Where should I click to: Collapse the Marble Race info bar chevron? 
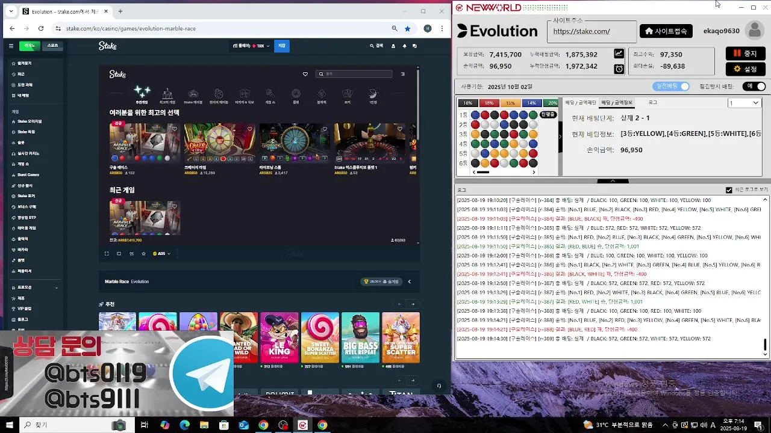(x=410, y=281)
